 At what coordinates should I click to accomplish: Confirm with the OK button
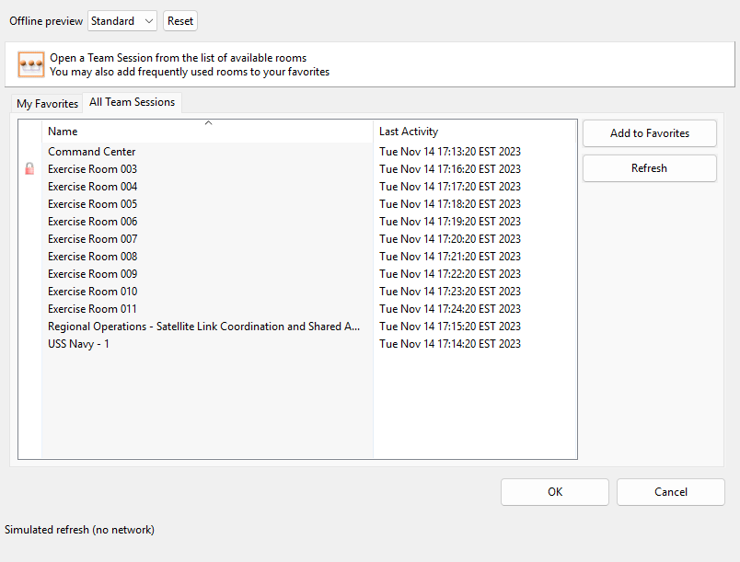(x=555, y=492)
